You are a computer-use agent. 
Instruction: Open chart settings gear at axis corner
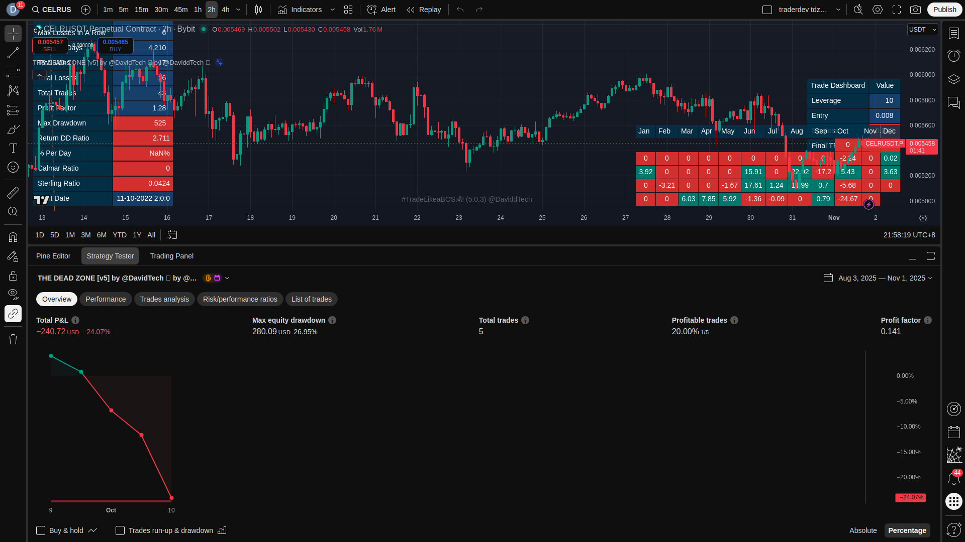[923, 218]
